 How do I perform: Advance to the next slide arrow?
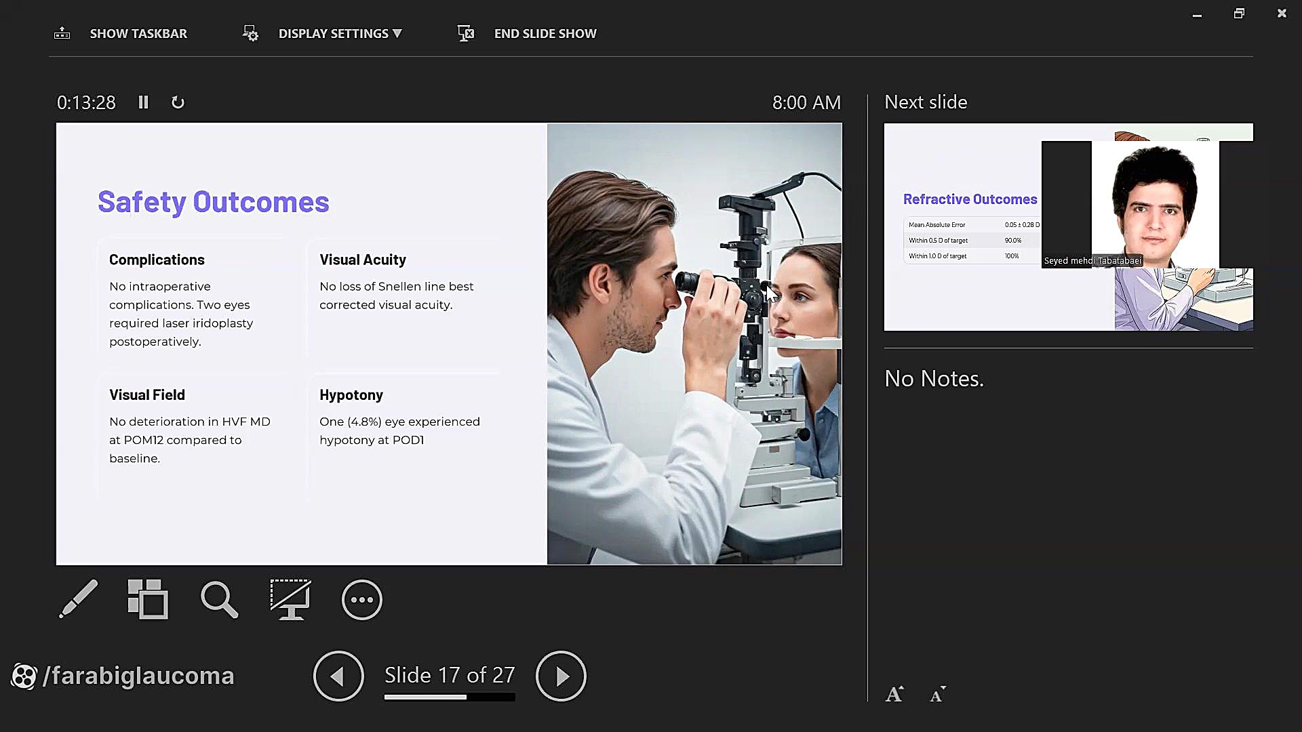coord(561,676)
